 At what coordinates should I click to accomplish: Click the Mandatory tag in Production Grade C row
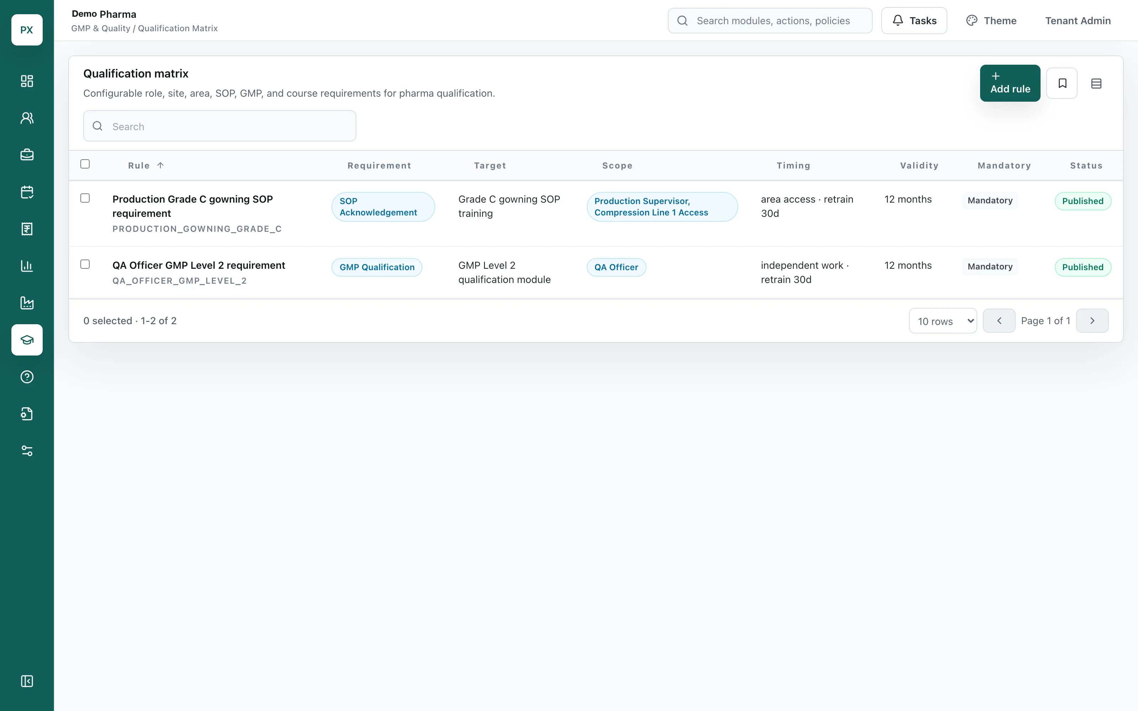coord(990,200)
